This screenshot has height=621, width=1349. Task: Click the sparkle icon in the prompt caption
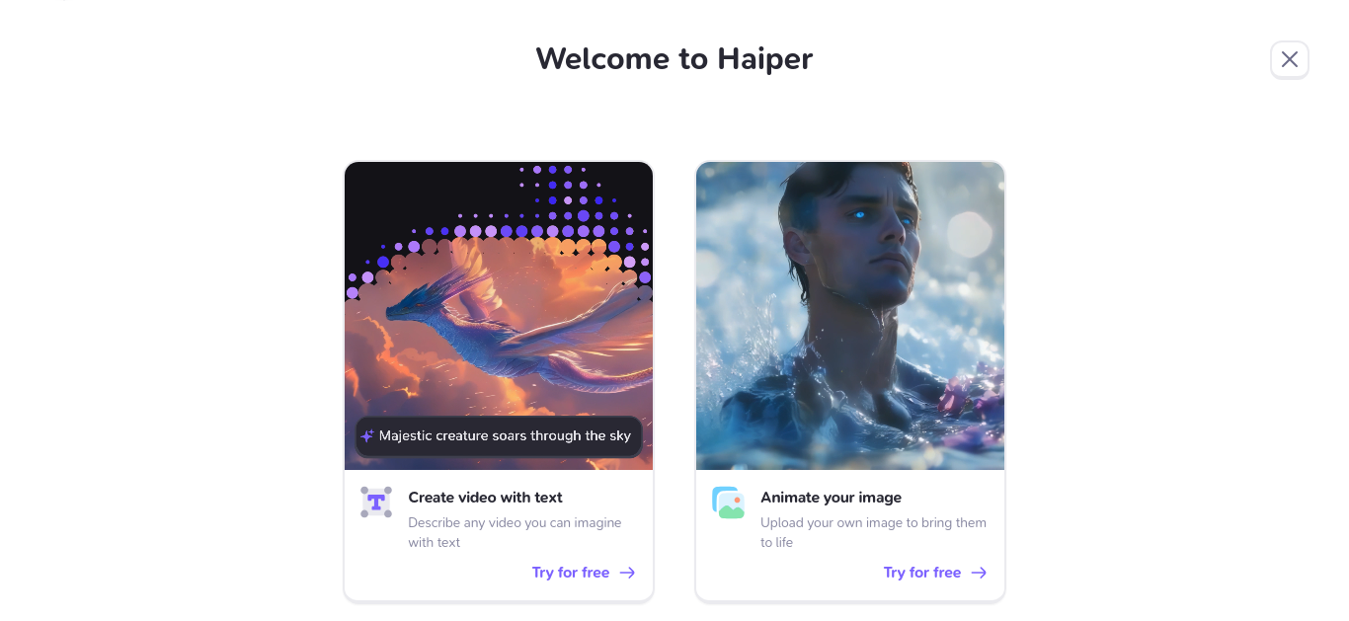click(x=367, y=435)
